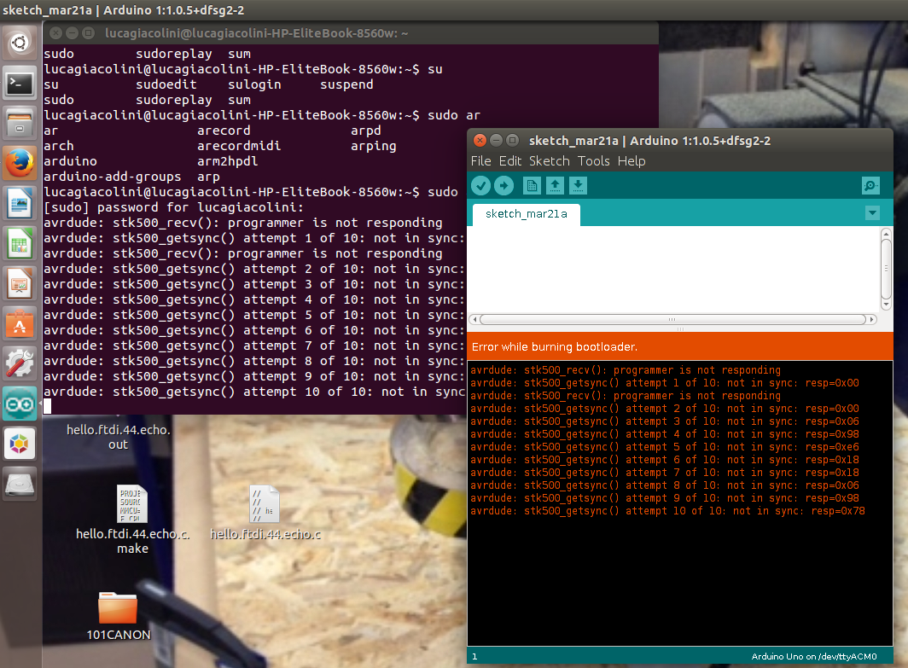Open LibreOffice Impress from the launcher
The height and width of the screenshot is (668, 908).
coord(20,283)
